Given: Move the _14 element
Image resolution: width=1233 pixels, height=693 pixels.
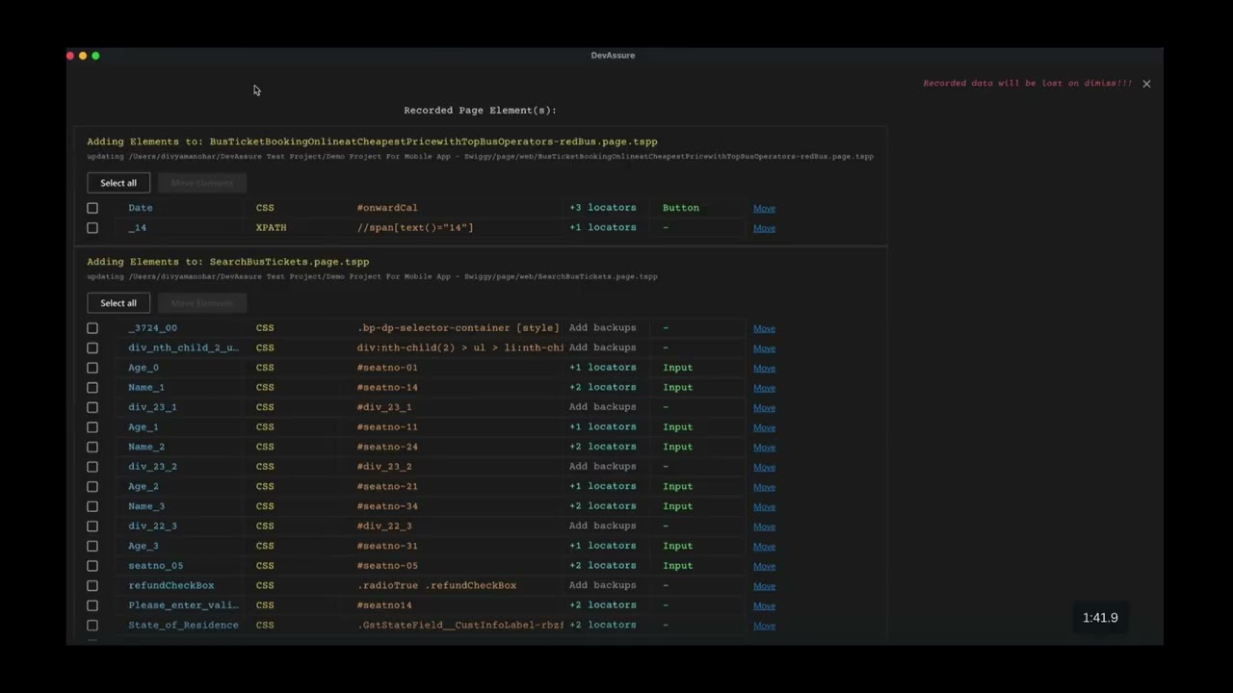Looking at the screenshot, I should 764,228.
